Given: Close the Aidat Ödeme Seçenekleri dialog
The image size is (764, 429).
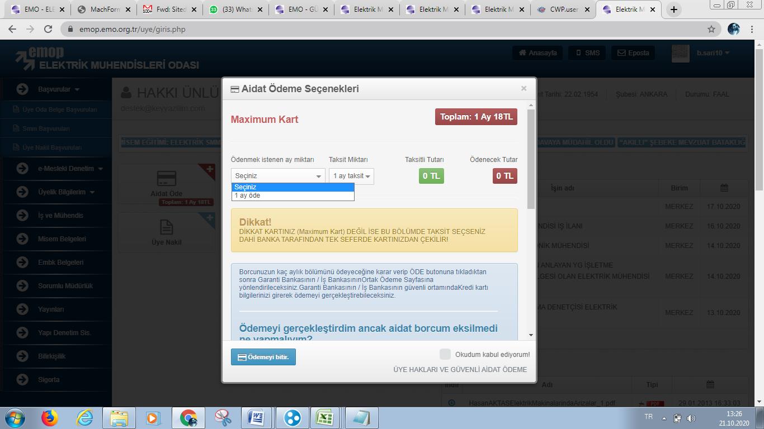Looking at the screenshot, I should [524, 88].
